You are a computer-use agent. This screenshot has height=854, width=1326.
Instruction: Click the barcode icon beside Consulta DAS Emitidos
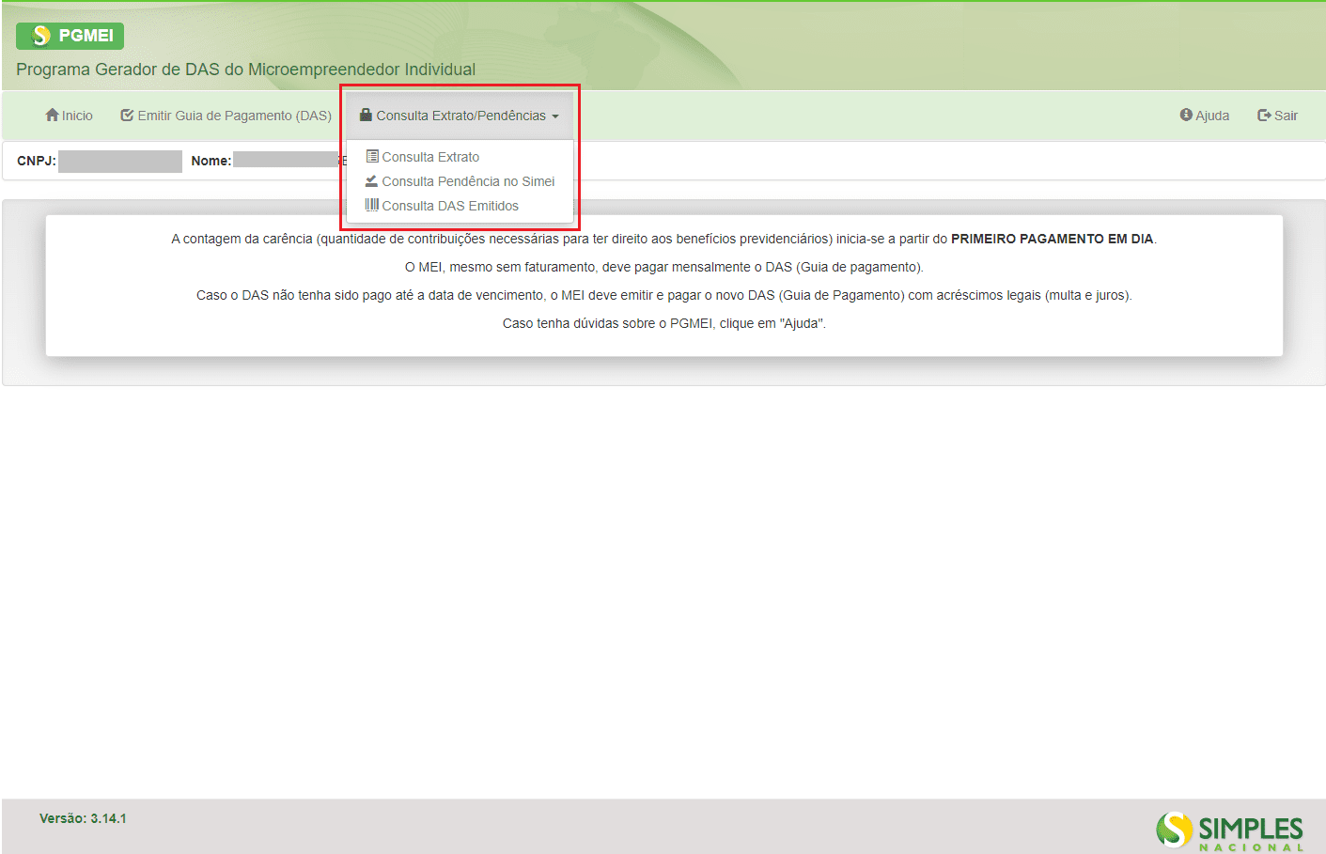pos(372,205)
